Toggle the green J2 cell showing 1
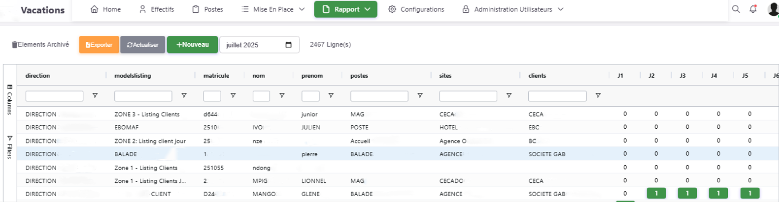This screenshot has width=779, height=202. (656, 193)
